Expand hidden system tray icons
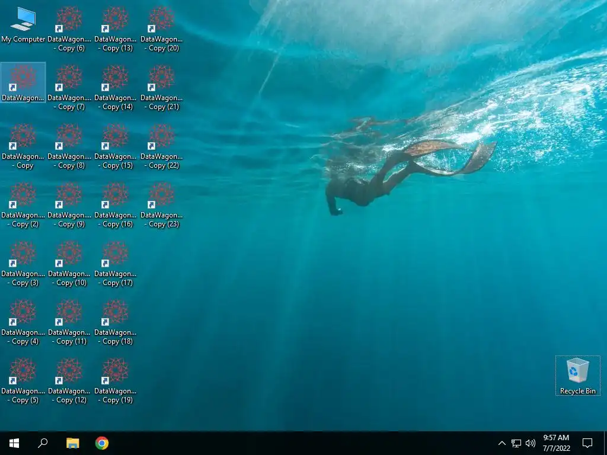This screenshot has width=607, height=455. (x=501, y=443)
